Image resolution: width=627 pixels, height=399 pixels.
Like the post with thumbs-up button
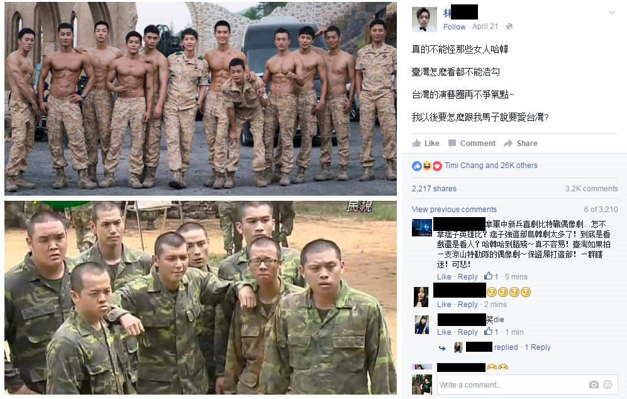coord(426,143)
